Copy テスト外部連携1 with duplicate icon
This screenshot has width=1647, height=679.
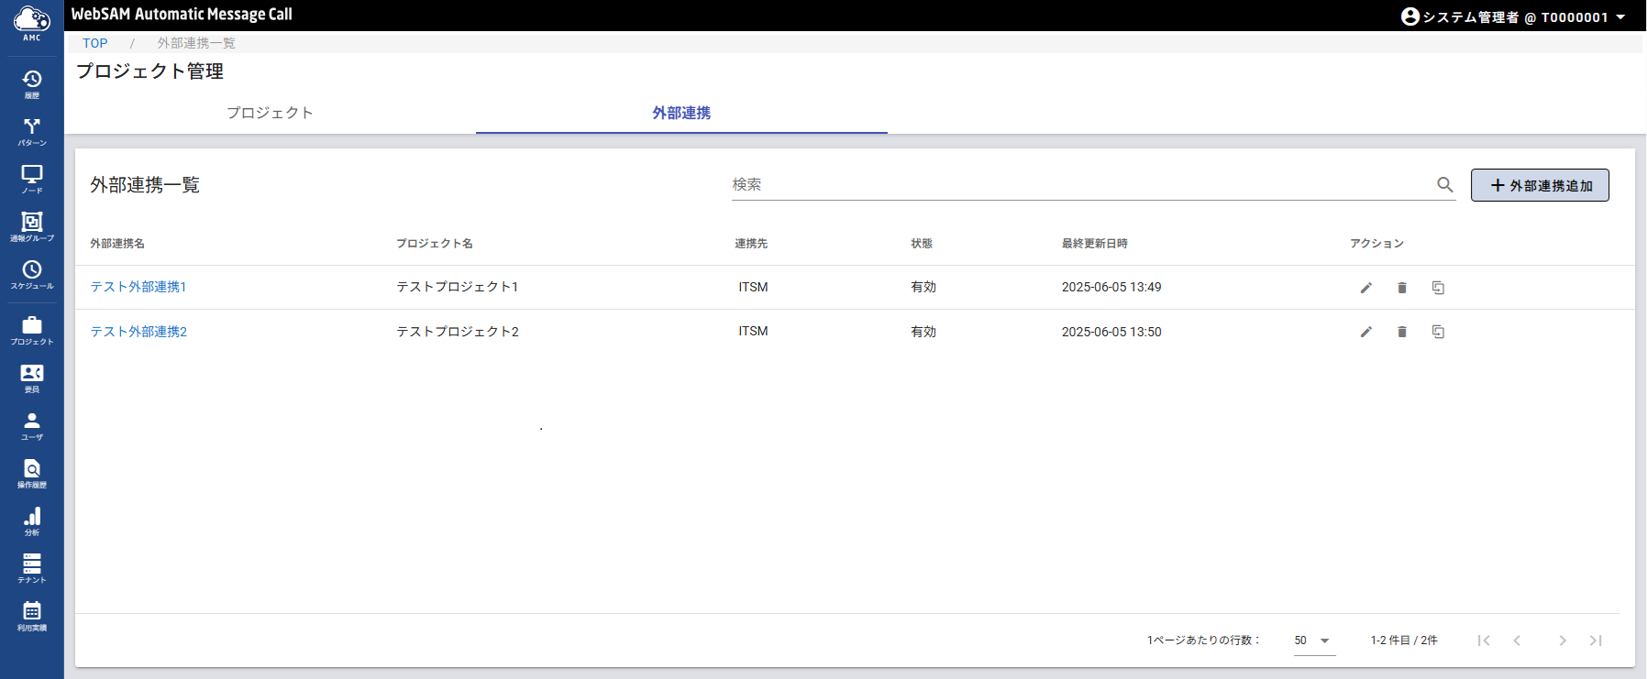click(1438, 288)
